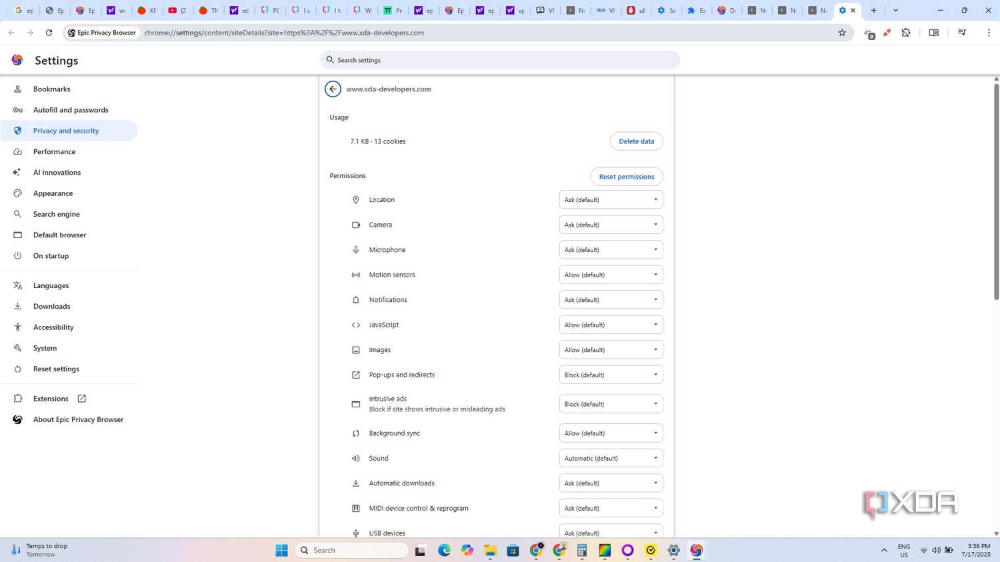Click the taskbar Search box
This screenshot has height=562, width=1000.
tap(351, 550)
